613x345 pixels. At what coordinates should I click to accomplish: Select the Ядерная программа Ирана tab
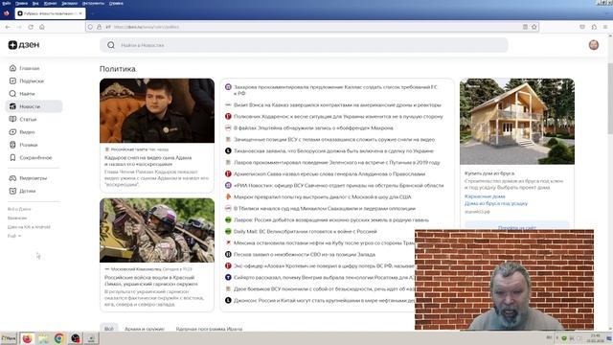click(209, 329)
